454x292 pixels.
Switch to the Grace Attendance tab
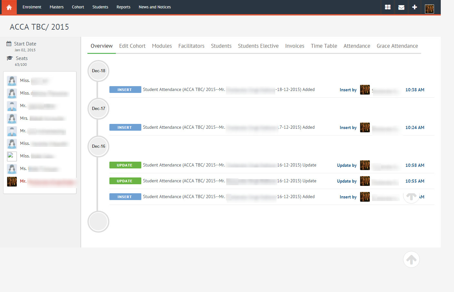[x=397, y=46]
